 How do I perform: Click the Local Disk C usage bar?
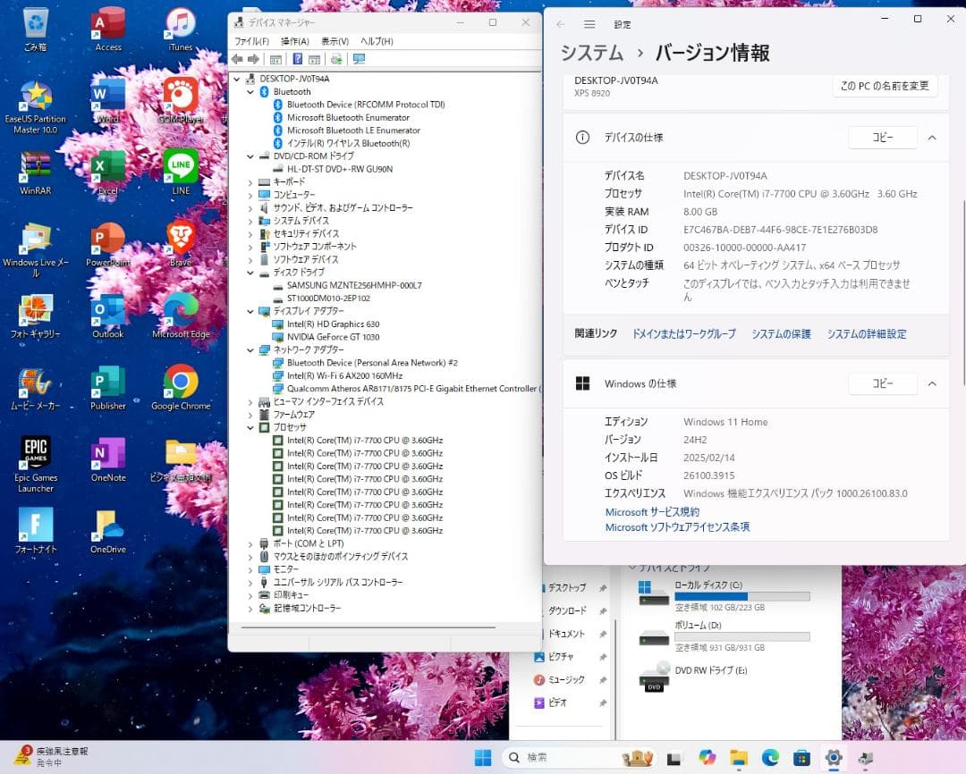[742, 596]
